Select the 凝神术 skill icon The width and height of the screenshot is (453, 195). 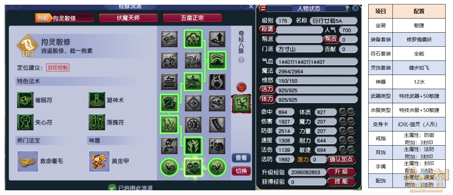tap(97, 100)
